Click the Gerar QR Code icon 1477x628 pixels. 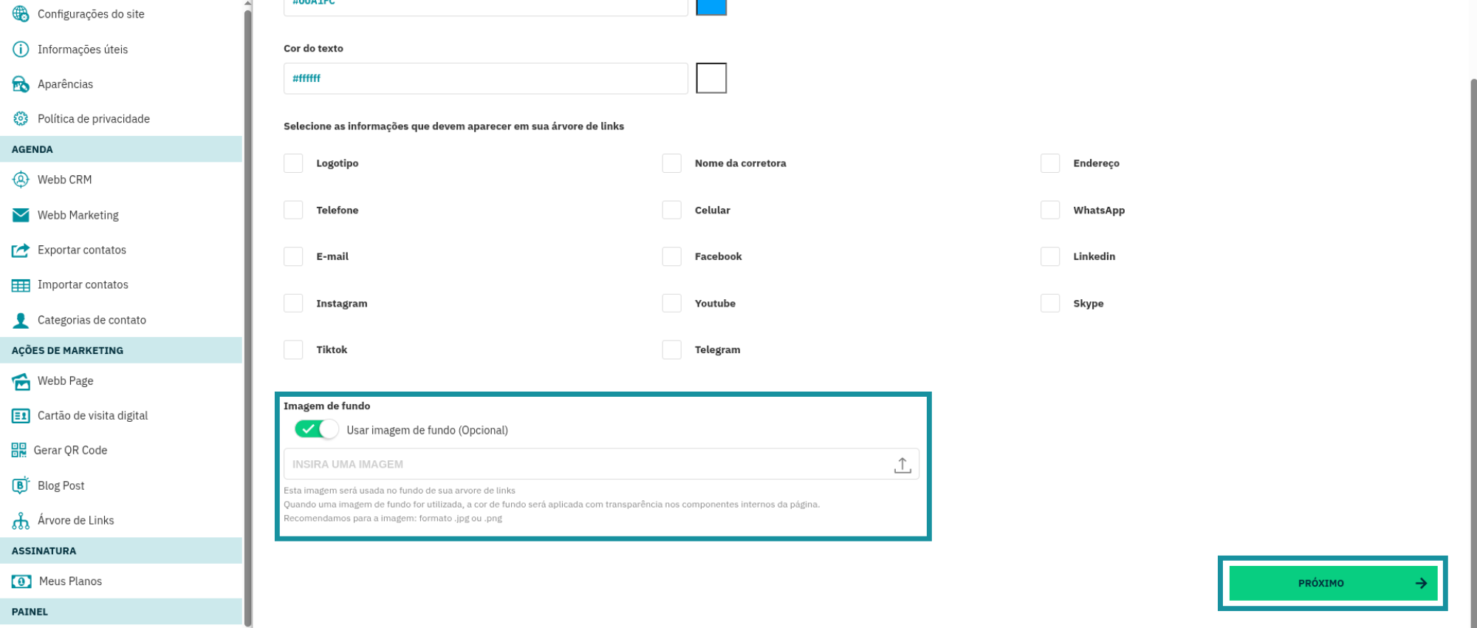pos(19,451)
